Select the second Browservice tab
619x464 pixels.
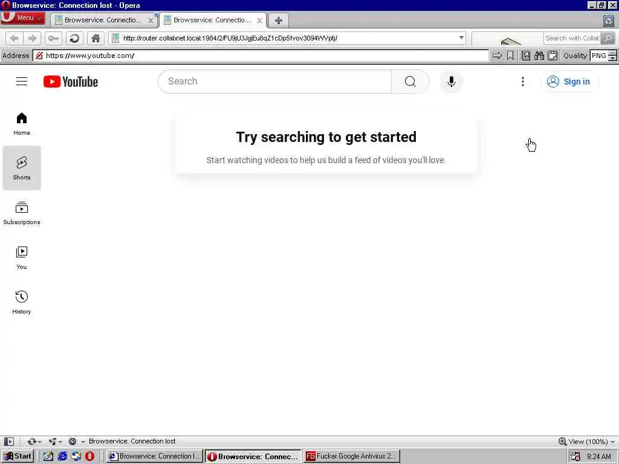pyautogui.click(x=212, y=20)
